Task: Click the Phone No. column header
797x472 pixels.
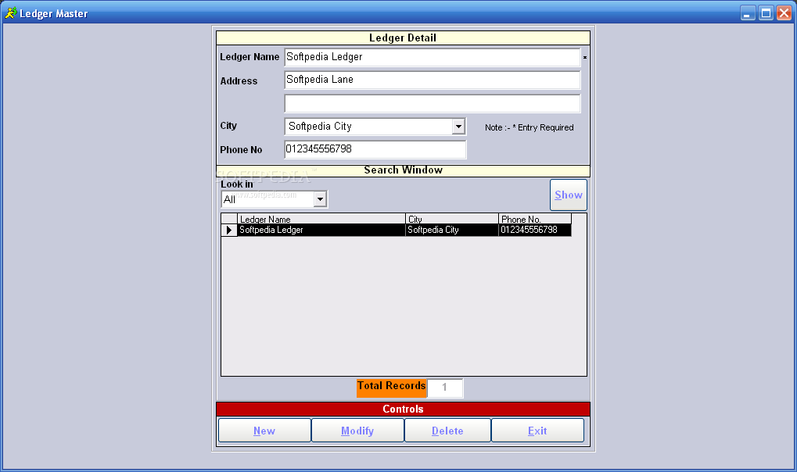Action: point(535,219)
